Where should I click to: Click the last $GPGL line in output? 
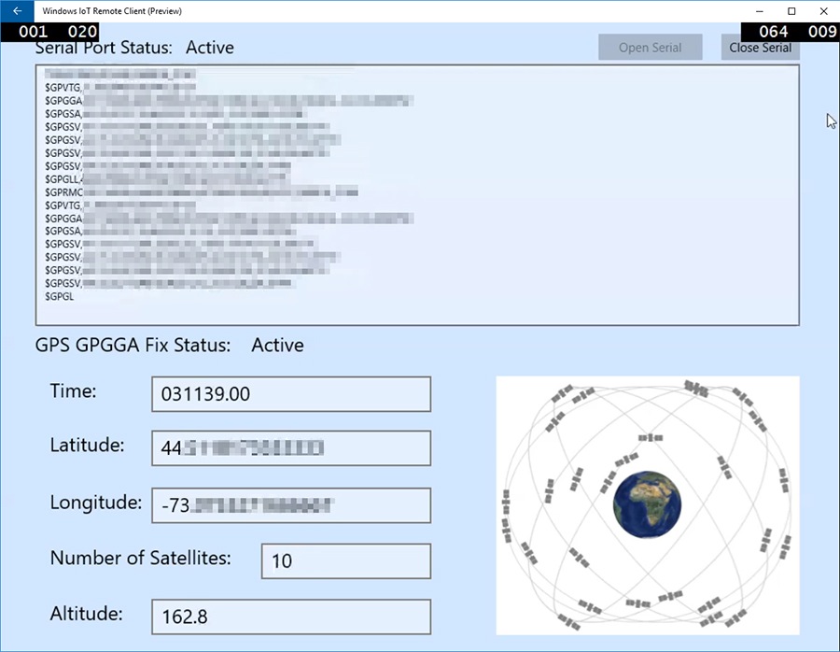point(60,296)
